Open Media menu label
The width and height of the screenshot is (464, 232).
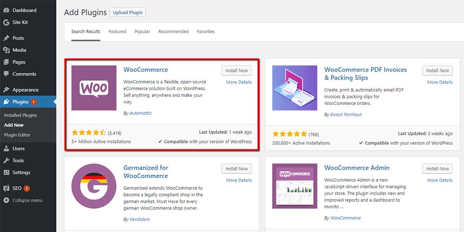pos(19,50)
